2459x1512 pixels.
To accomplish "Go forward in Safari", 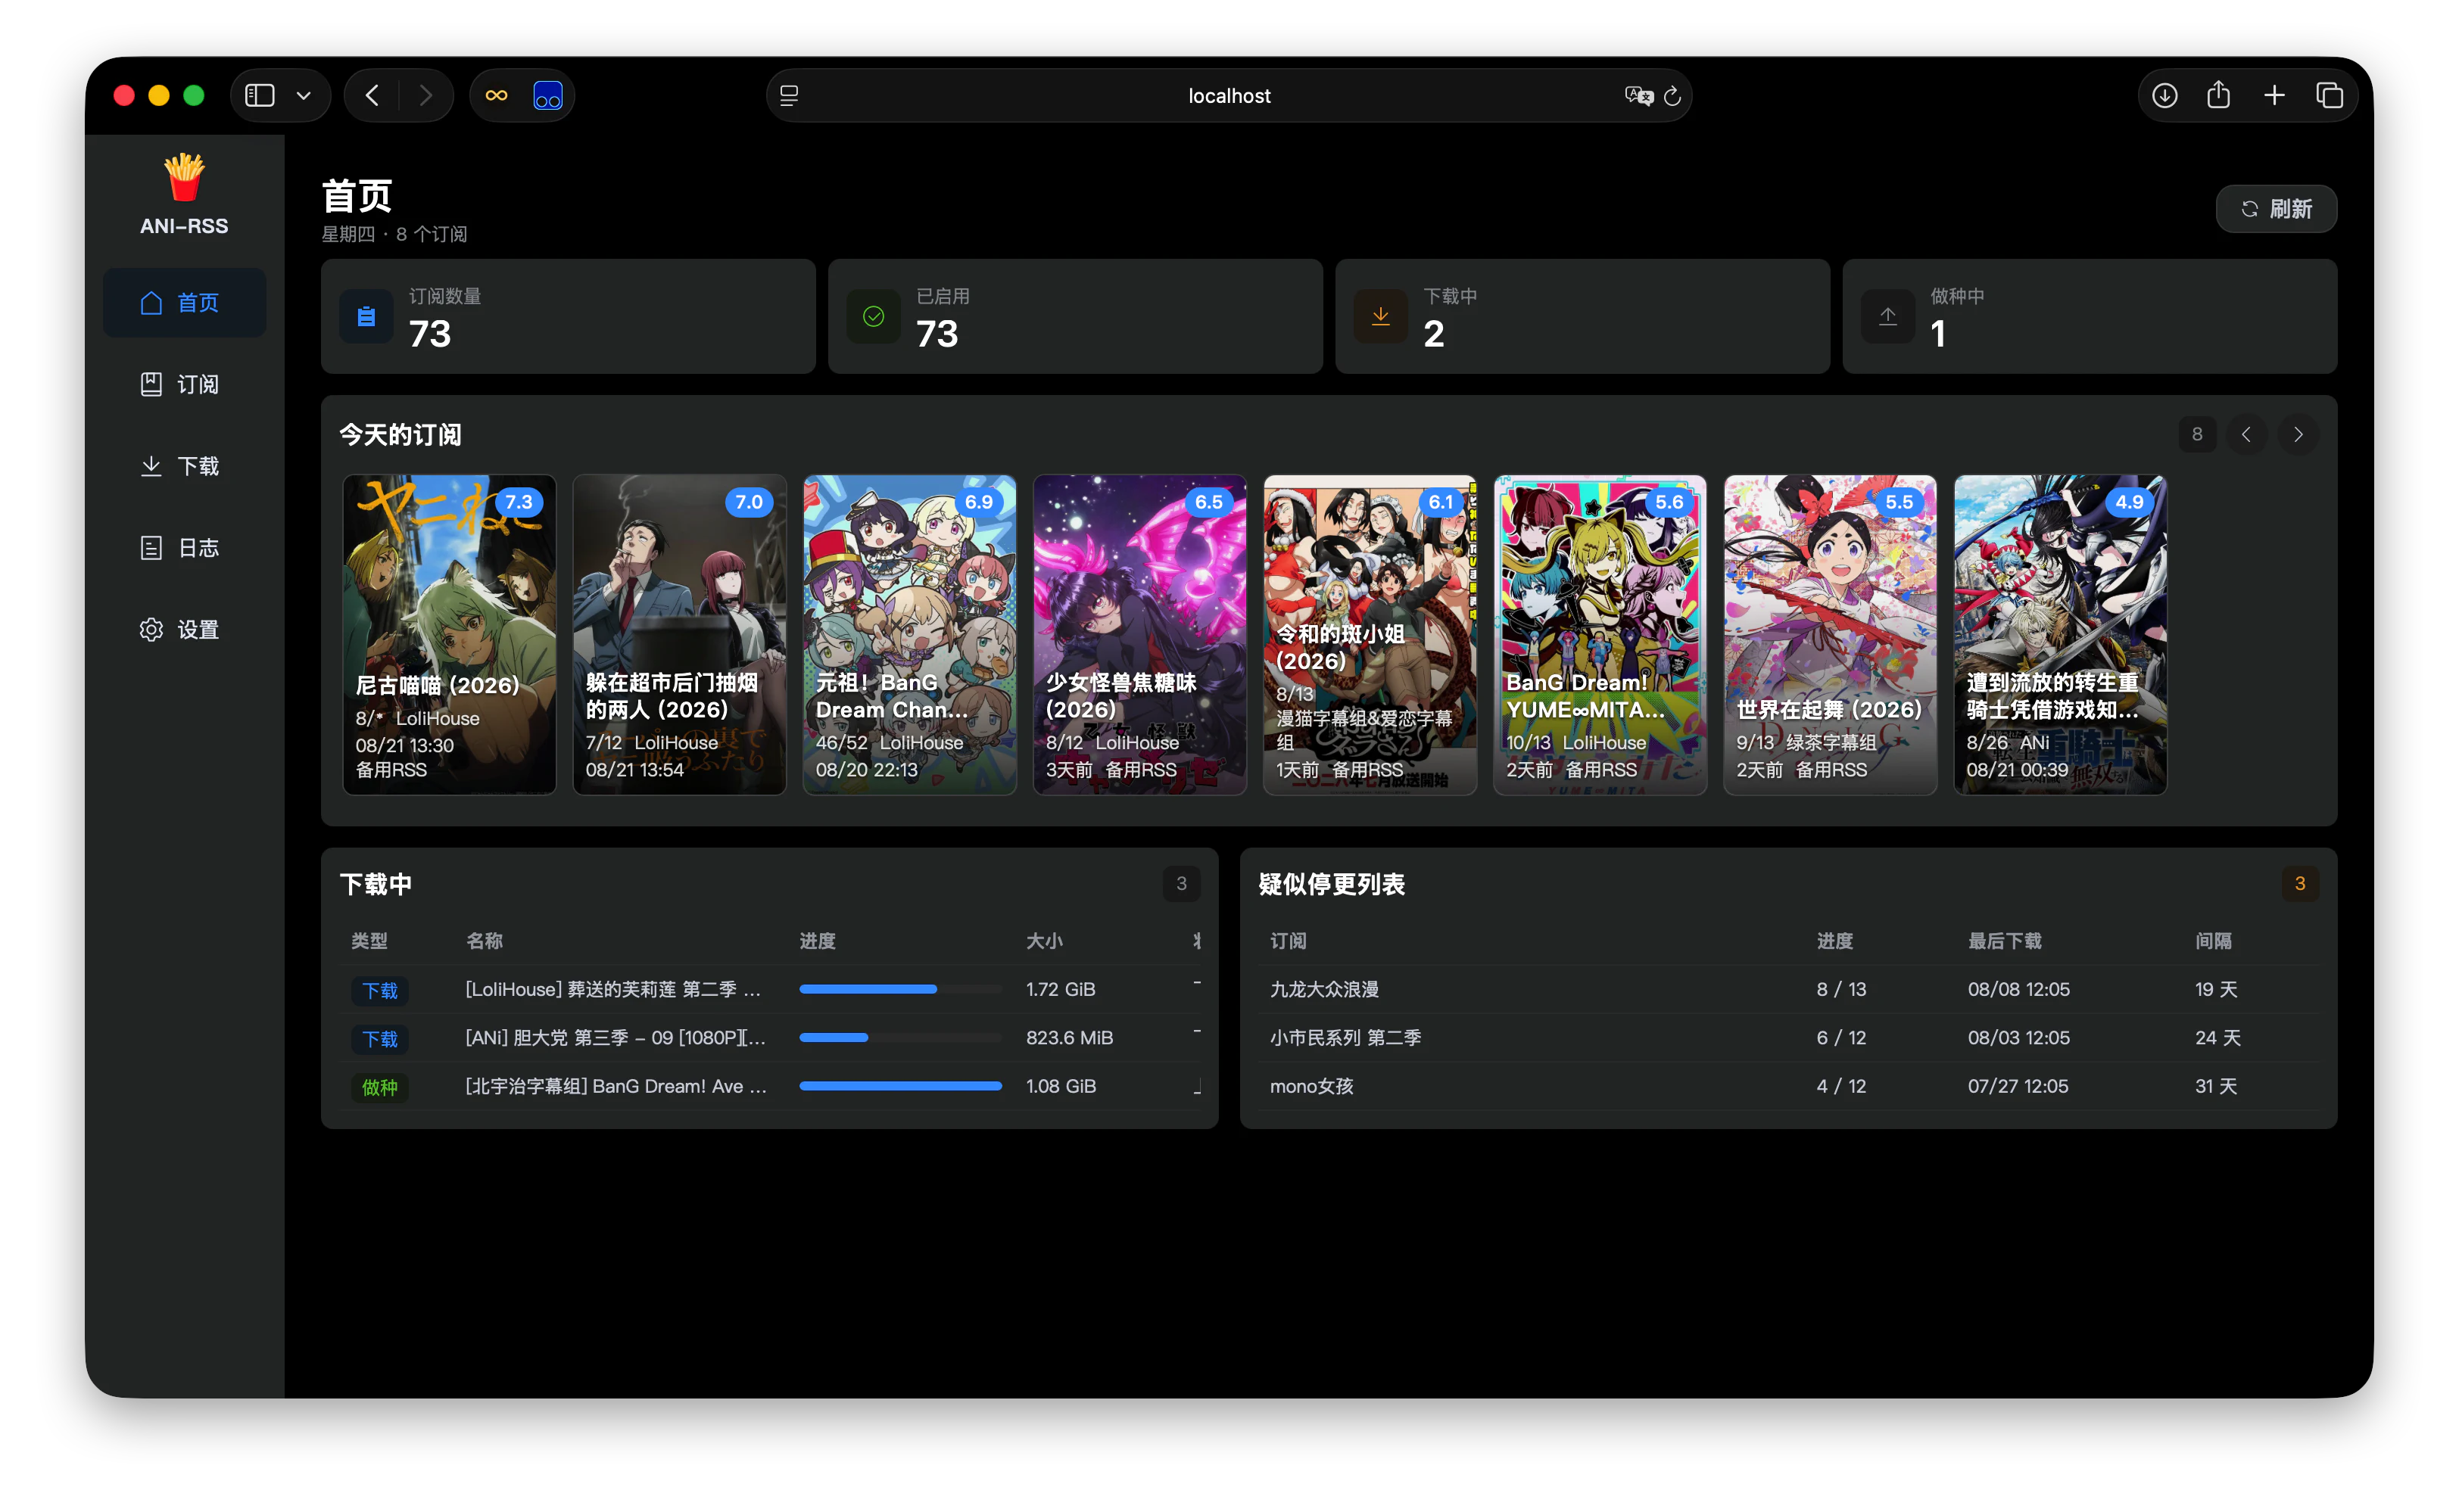I will click(426, 95).
